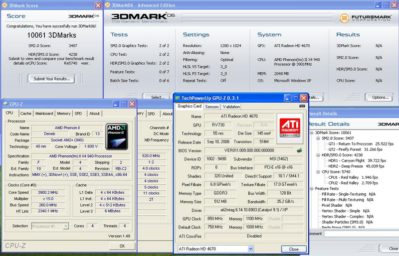Click the Specification AMD Phenom II X4 940 field
This screenshot has height=256, width=399.
pyautogui.click(x=81, y=156)
